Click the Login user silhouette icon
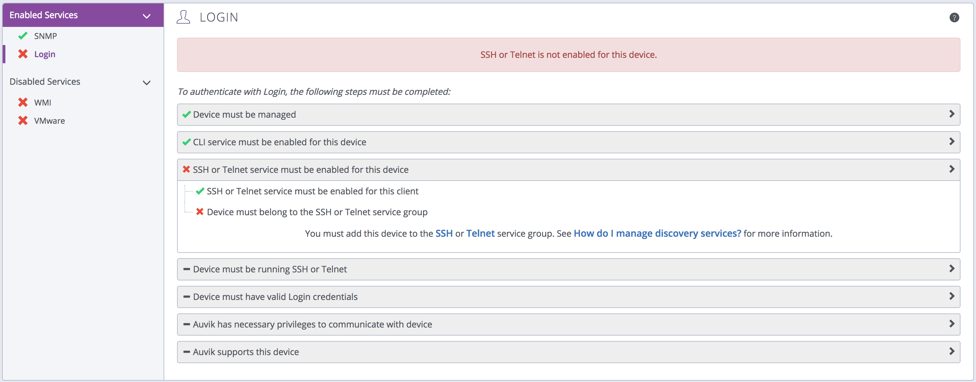The image size is (976, 382). pos(183,17)
